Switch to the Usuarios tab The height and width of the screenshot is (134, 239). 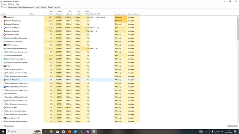(44, 7)
